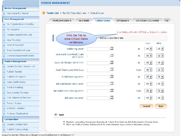Open Org Hierarchy Master in sidebar
182x136 pixels.
coord(18,13)
